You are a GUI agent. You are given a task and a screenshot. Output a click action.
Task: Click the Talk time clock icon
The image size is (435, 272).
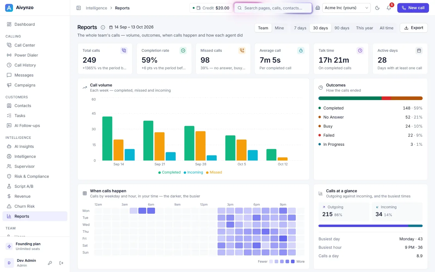[x=360, y=50]
